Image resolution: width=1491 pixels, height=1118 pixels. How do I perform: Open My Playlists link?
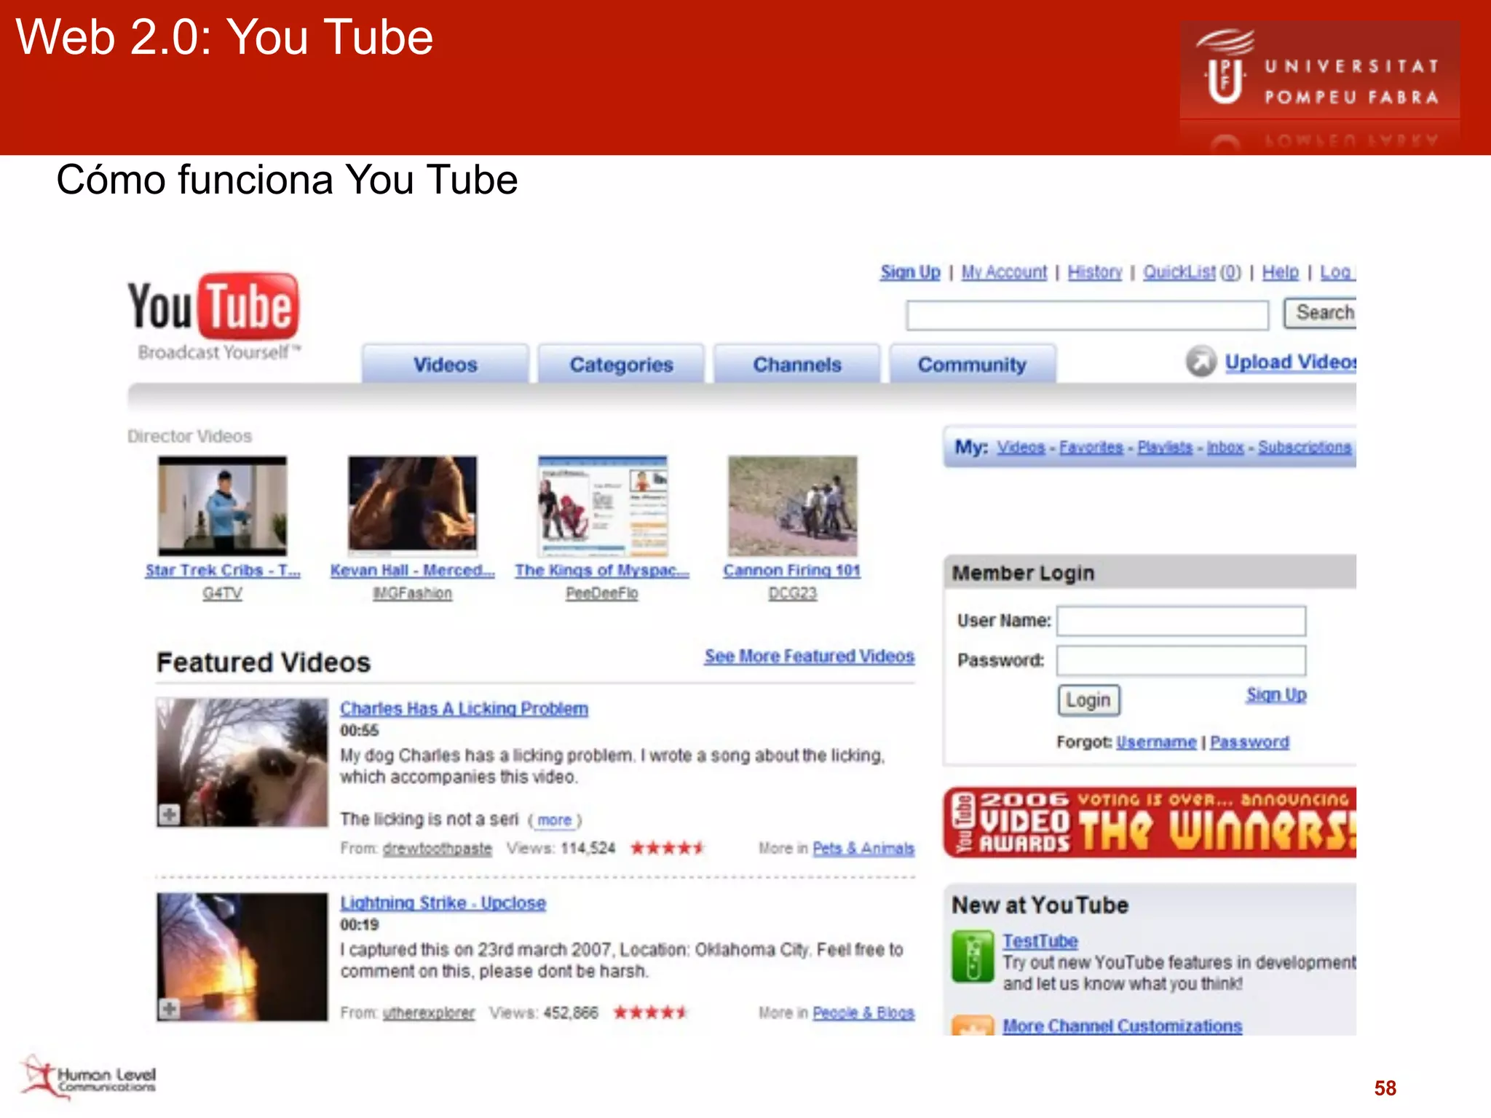click(1165, 447)
